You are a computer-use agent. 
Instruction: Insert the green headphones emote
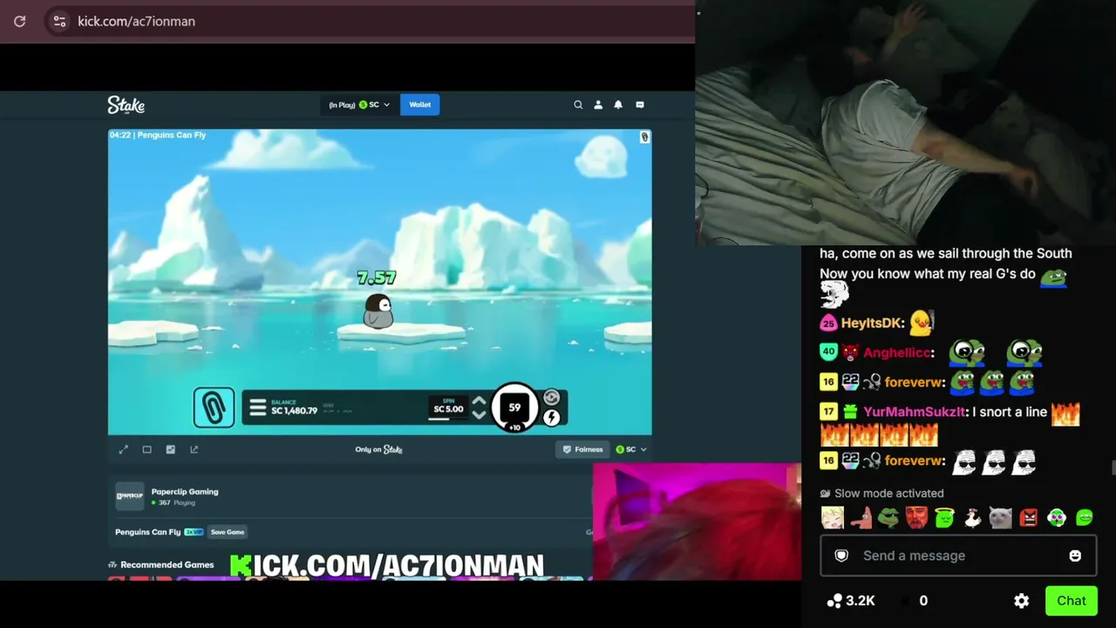1056,518
